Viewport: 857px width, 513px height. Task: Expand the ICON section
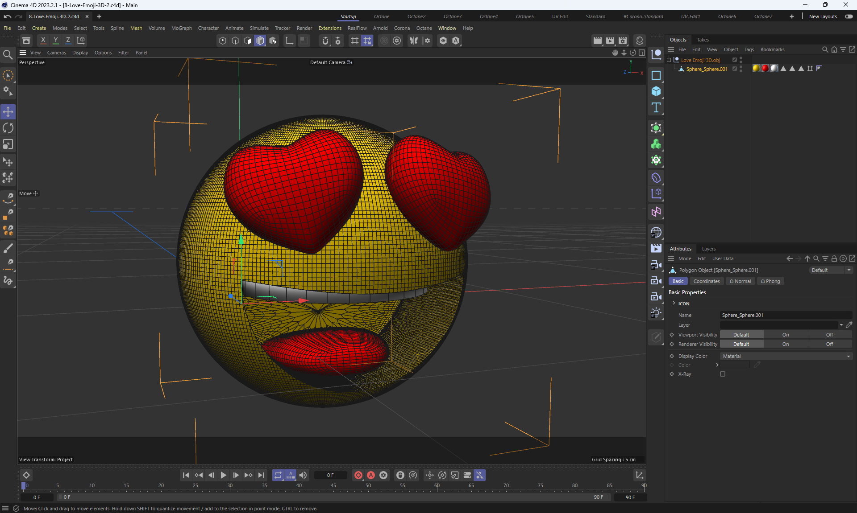(674, 304)
